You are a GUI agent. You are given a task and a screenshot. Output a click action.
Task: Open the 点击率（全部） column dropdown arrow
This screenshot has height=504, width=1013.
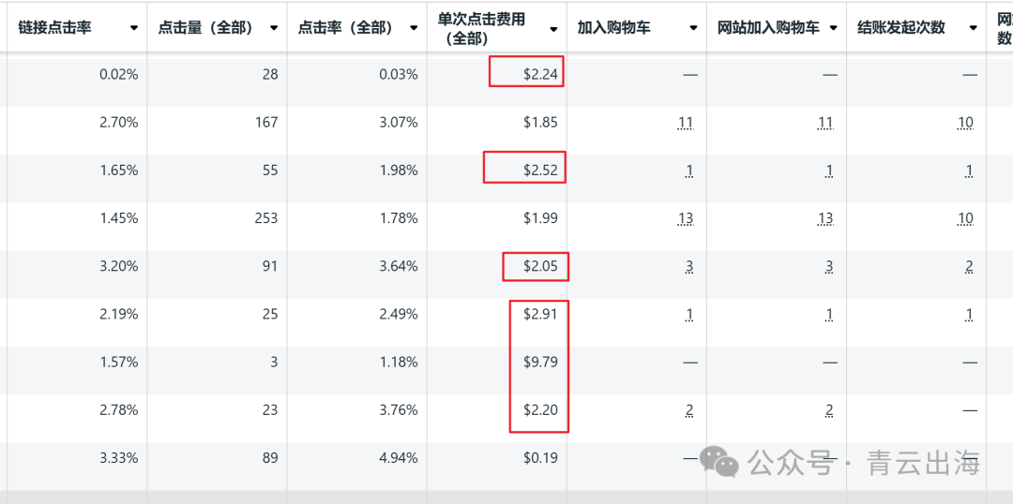(x=414, y=28)
